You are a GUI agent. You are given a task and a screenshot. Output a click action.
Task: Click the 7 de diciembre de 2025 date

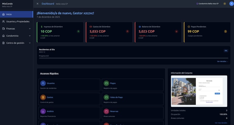48,17
